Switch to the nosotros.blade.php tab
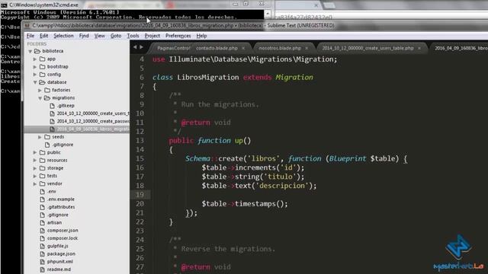This screenshot has height=274, width=488. click(280, 48)
